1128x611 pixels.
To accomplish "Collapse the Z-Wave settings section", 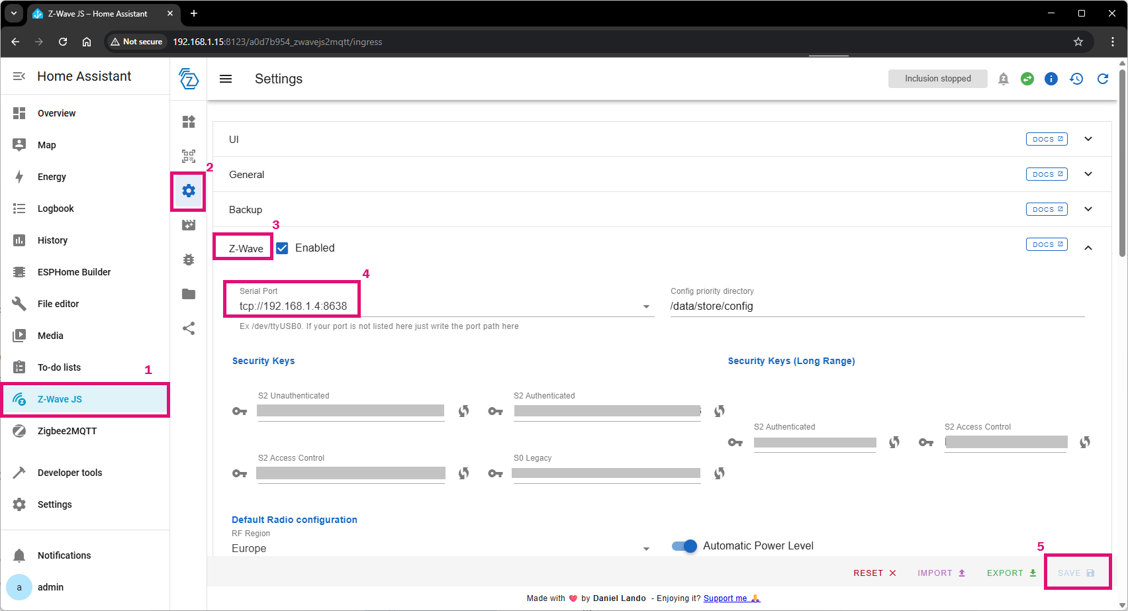I will tap(1088, 248).
